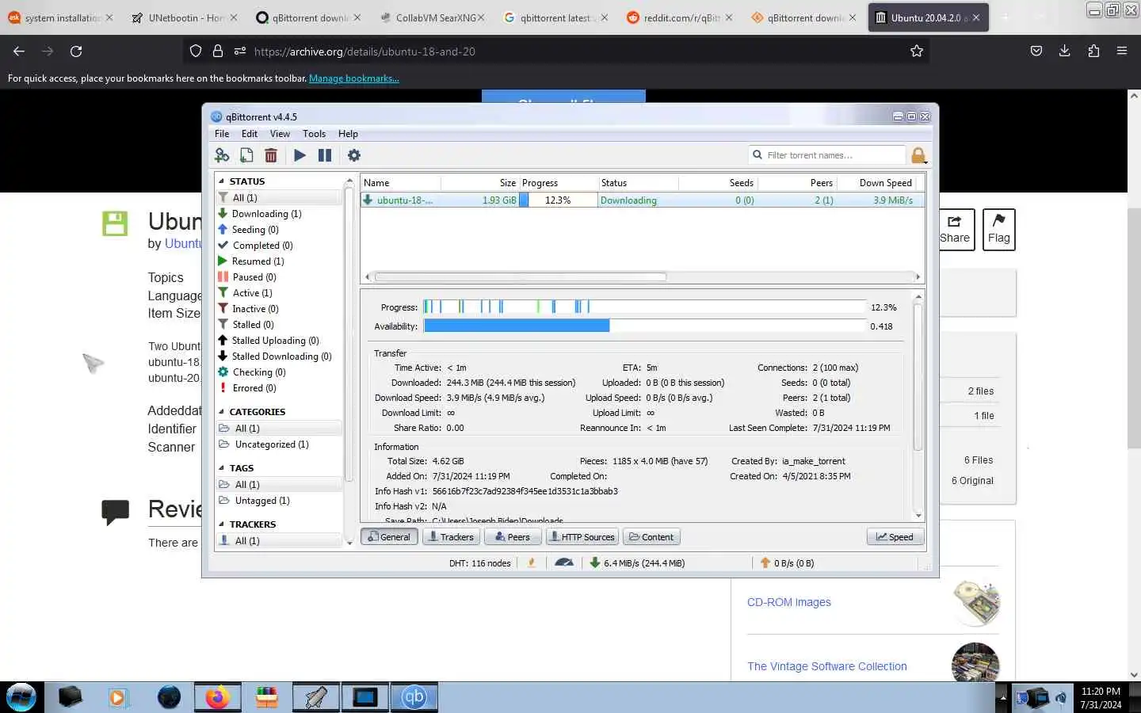Click the torrent's 12.3% progress bar
The height and width of the screenshot is (713, 1141).
coord(558,200)
